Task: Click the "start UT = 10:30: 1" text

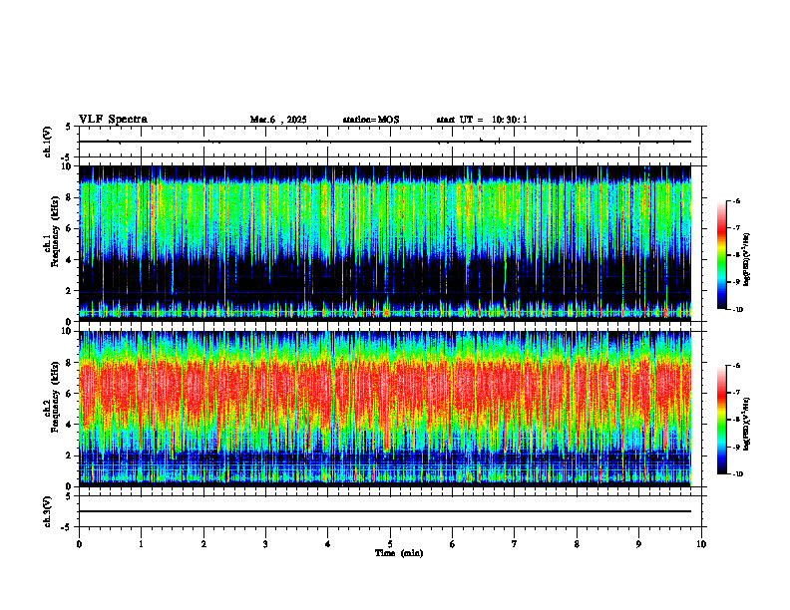Action: pyautogui.click(x=482, y=120)
